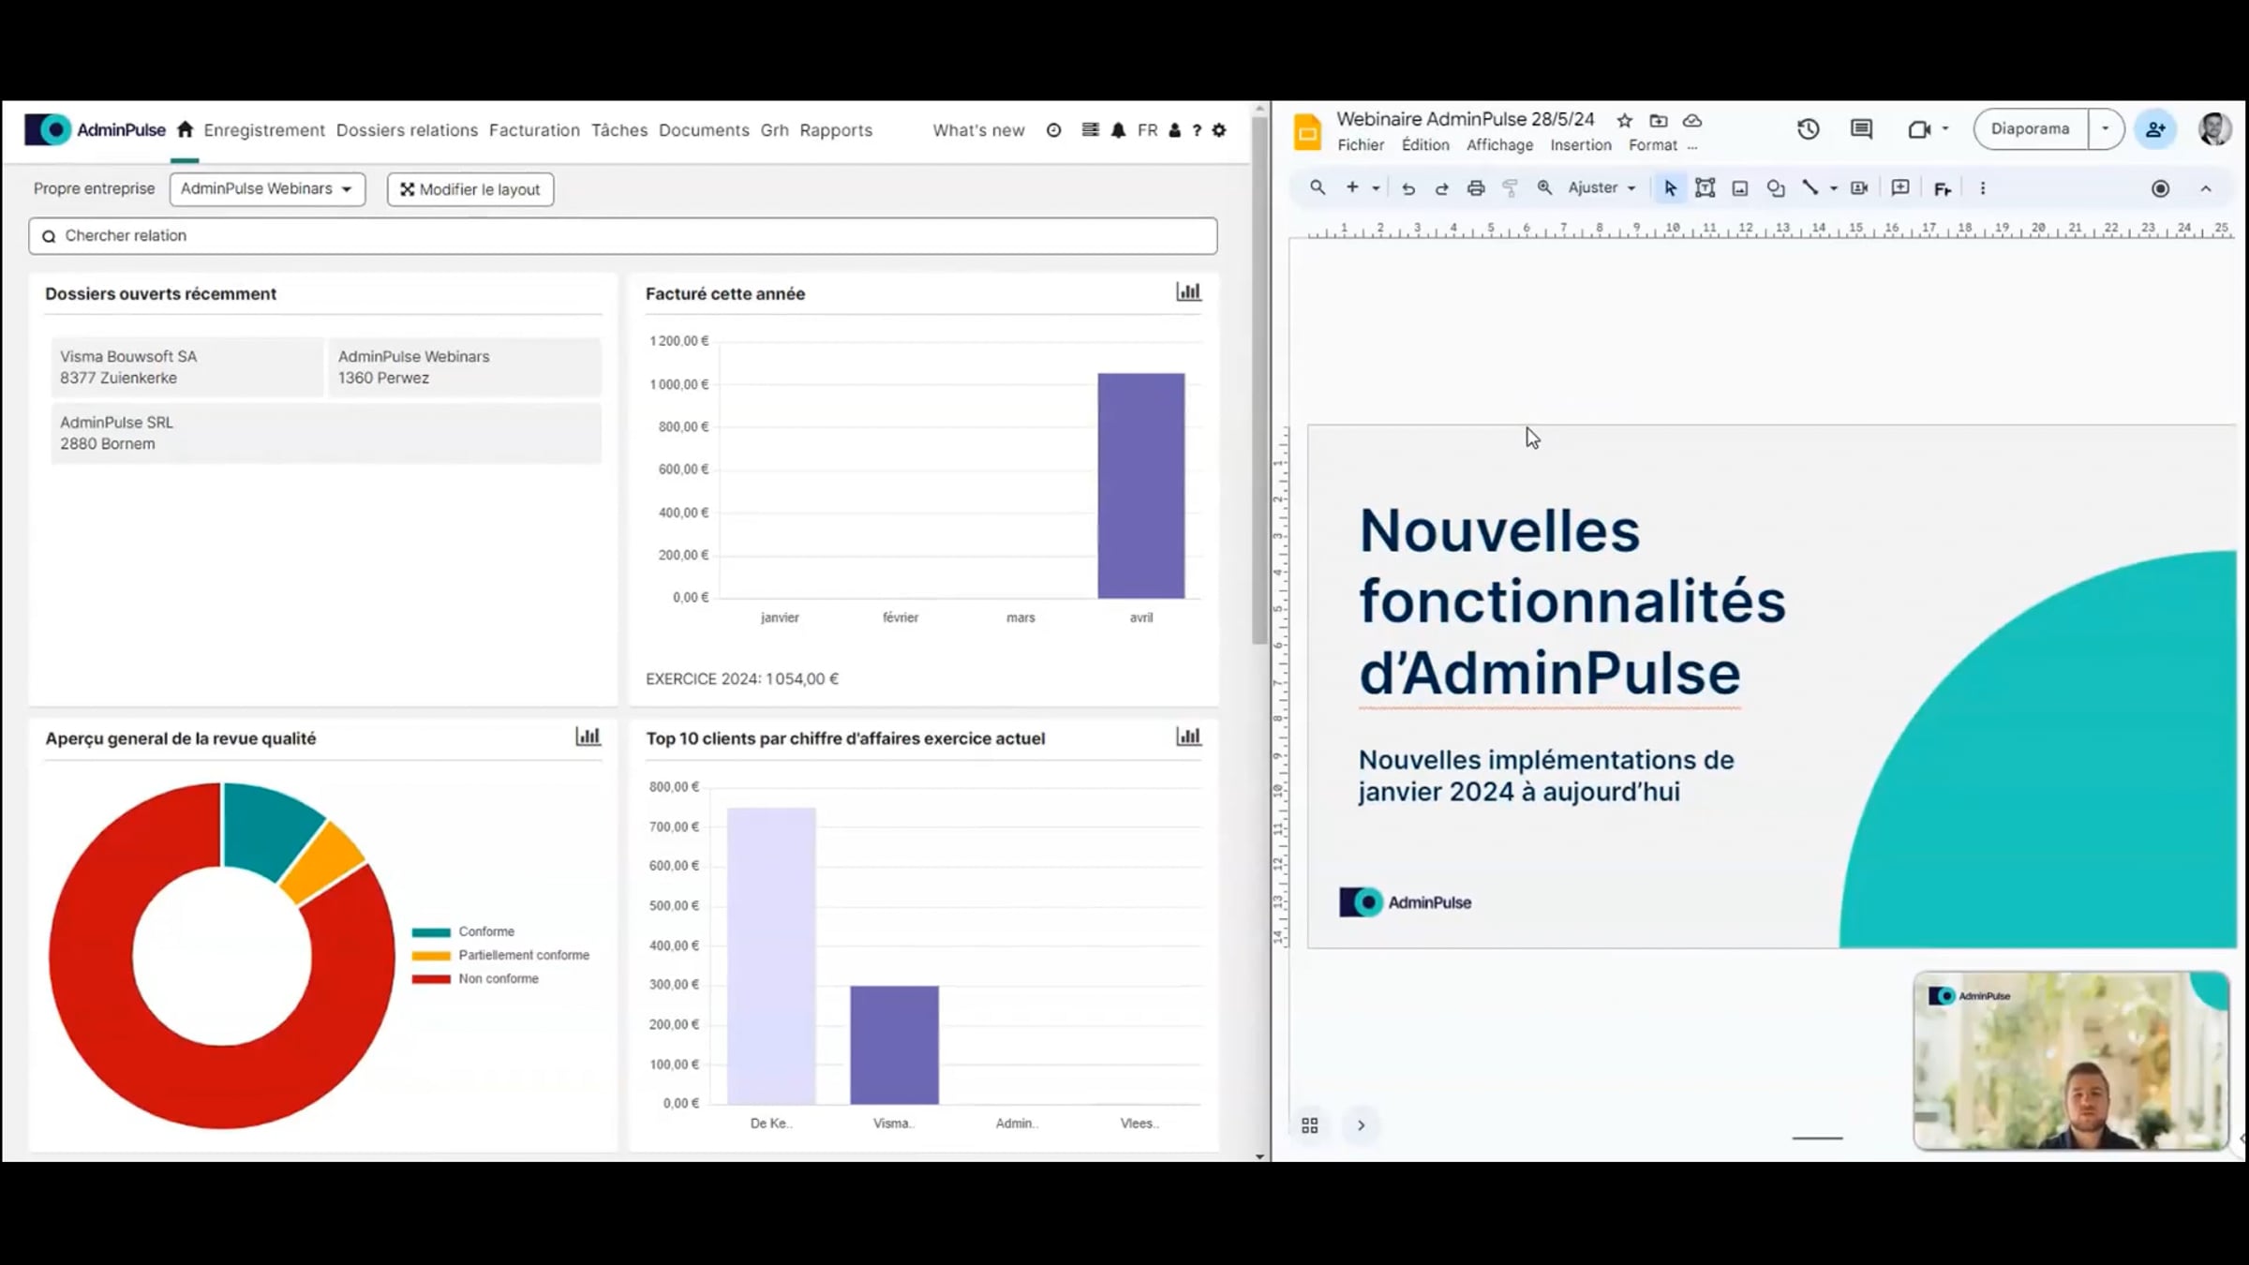Expand the slide filmstrip panel arrow
Screen dimensions: 2249x1265
coord(1361,1125)
